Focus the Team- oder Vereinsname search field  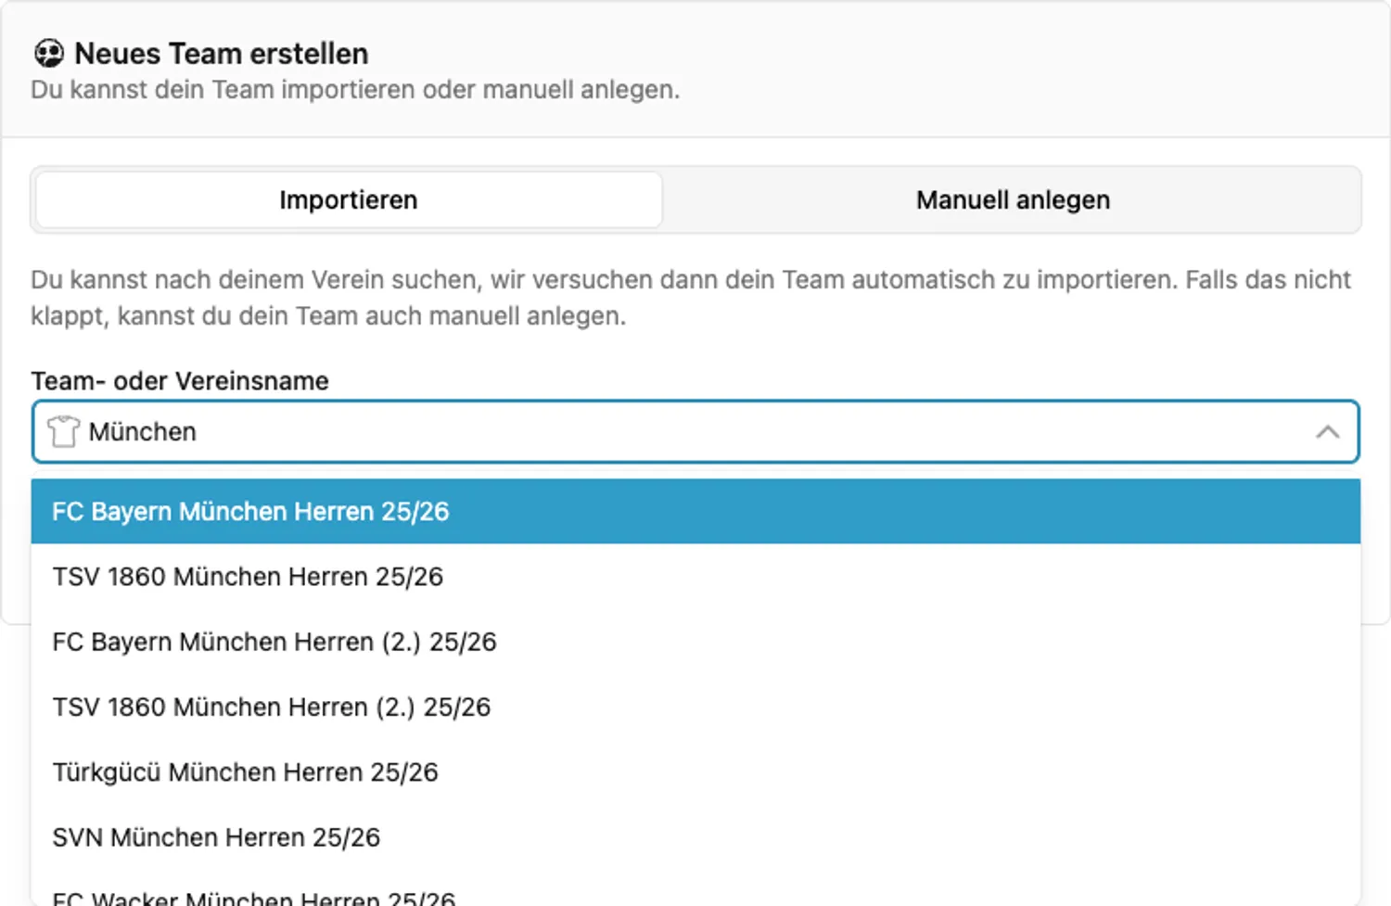point(695,432)
